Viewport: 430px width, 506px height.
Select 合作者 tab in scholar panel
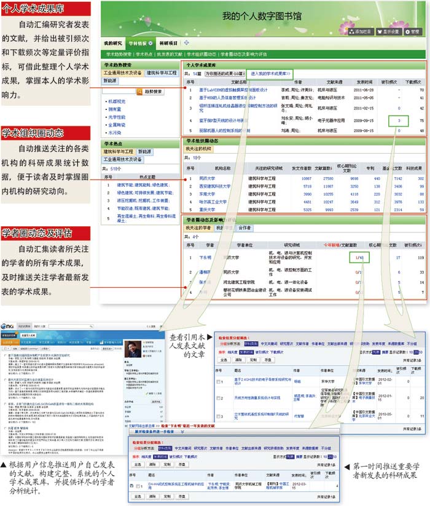[244, 228]
